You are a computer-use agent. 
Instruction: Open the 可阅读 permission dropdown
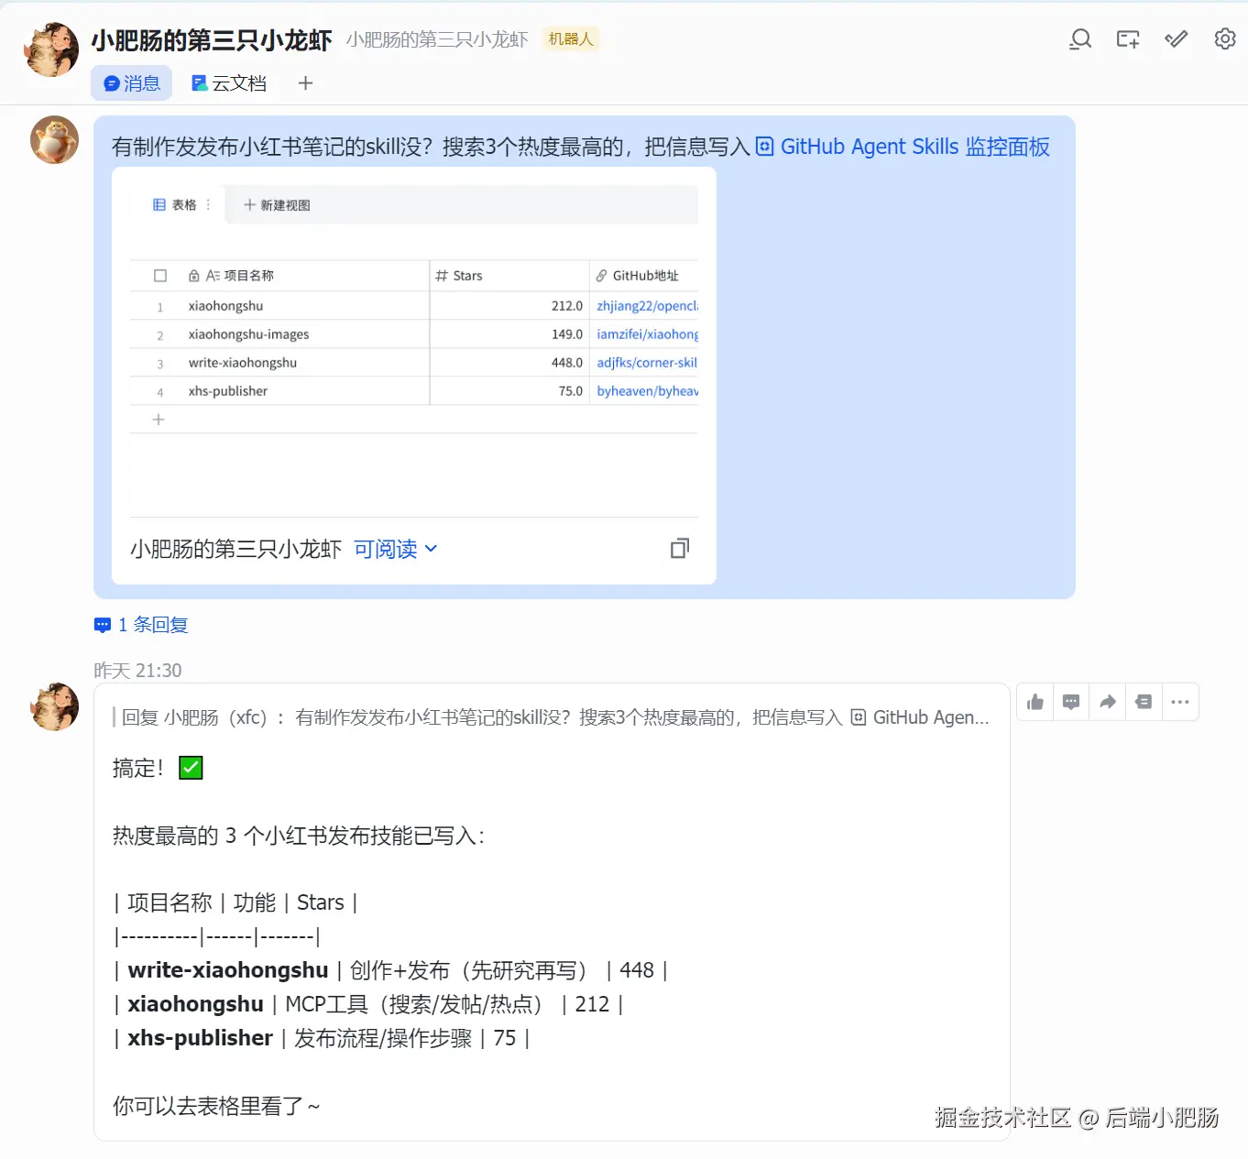(396, 549)
